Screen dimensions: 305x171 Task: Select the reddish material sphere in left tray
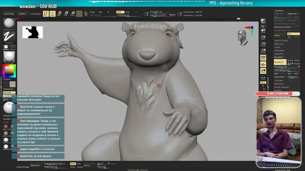[x=6, y=127]
